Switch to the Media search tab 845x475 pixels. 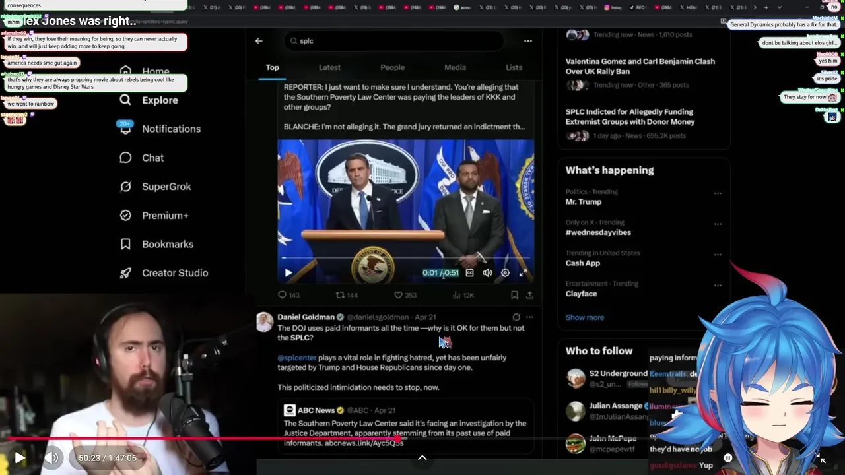click(455, 67)
